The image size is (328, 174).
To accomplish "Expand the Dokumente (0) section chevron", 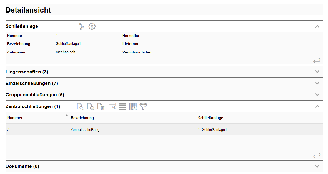I will coord(317,166).
